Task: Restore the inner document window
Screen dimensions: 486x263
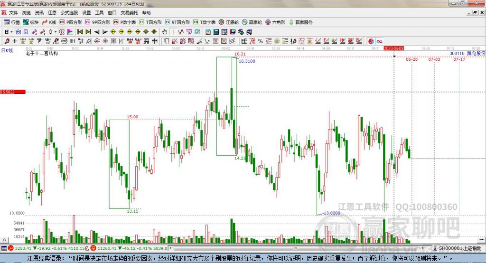Action: click(475, 13)
